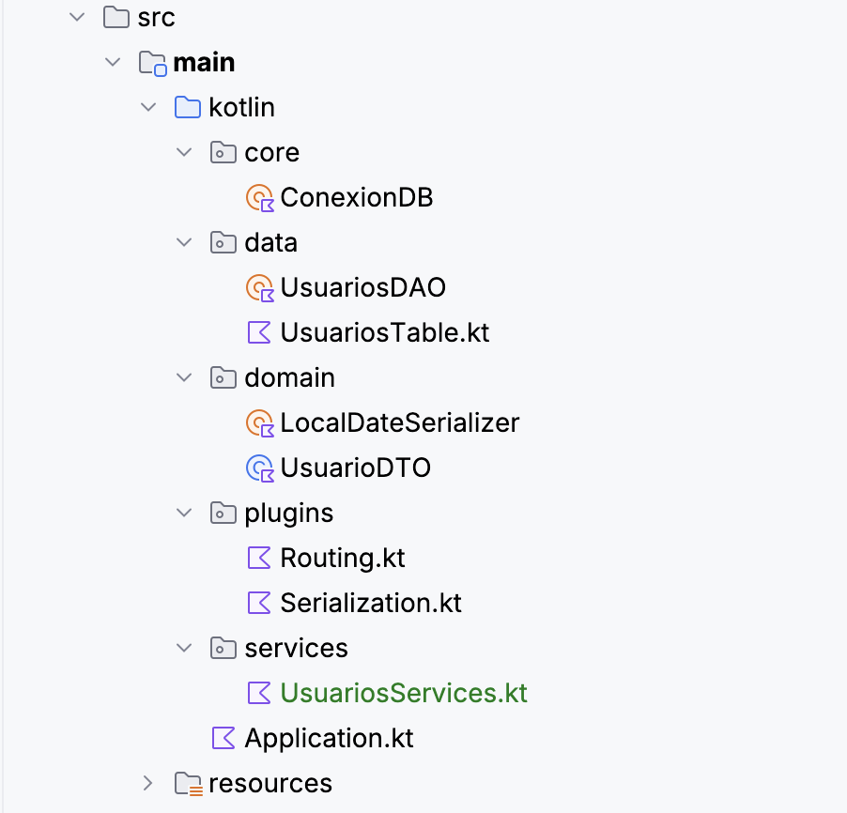Click the ConexionDB Kotlin object icon

click(x=260, y=198)
